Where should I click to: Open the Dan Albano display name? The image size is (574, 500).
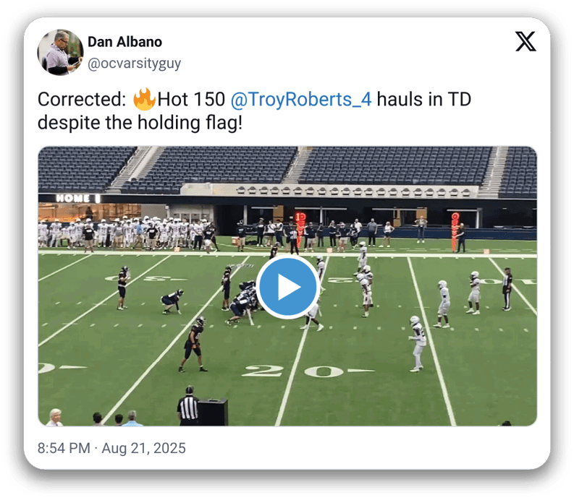tap(124, 42)
